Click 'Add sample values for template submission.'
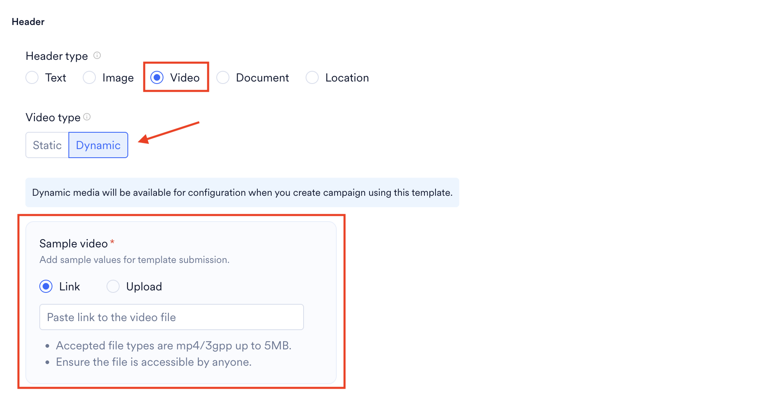 pos(134,260)
